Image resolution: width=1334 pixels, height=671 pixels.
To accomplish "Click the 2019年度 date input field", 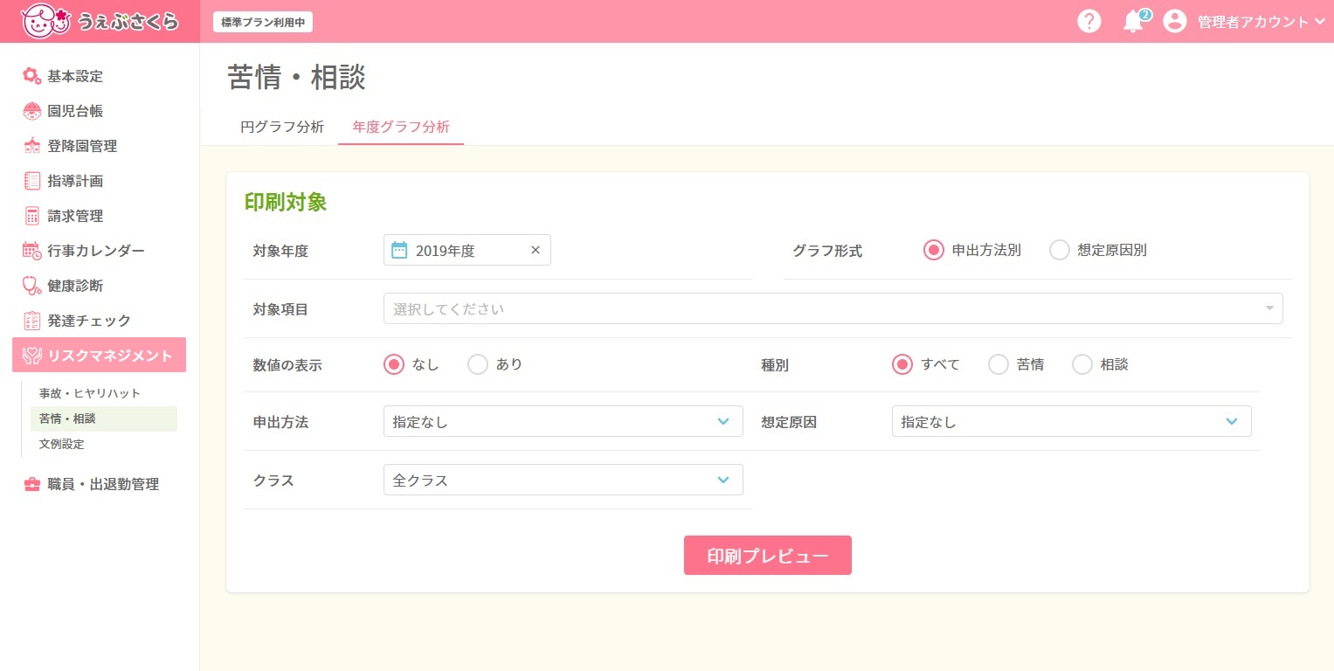I will (x=467, y=251).
